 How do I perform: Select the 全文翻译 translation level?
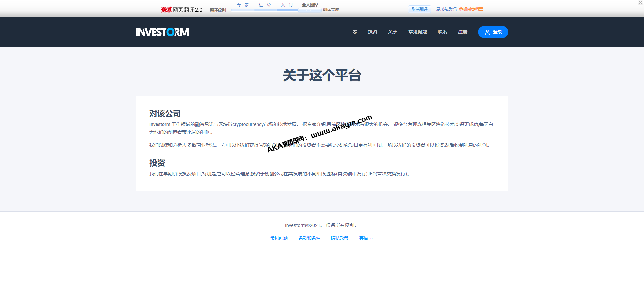pyautogui.click(x=310, y=5)
